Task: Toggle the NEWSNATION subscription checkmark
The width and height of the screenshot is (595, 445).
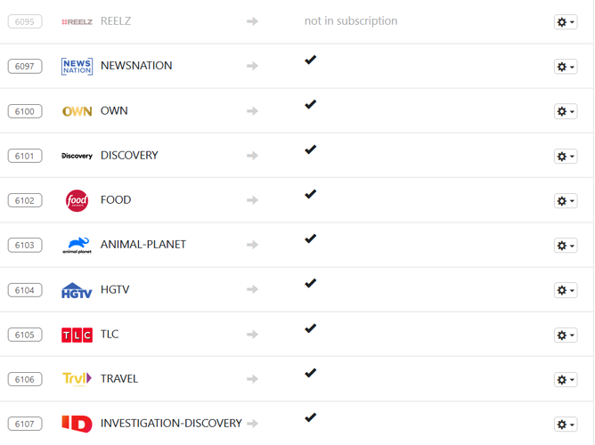Action: pos(310,61)
